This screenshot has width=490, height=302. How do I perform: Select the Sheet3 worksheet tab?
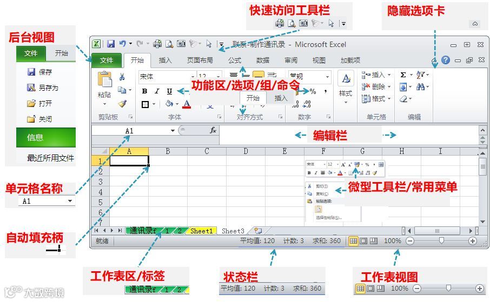[x=233, y=231]
